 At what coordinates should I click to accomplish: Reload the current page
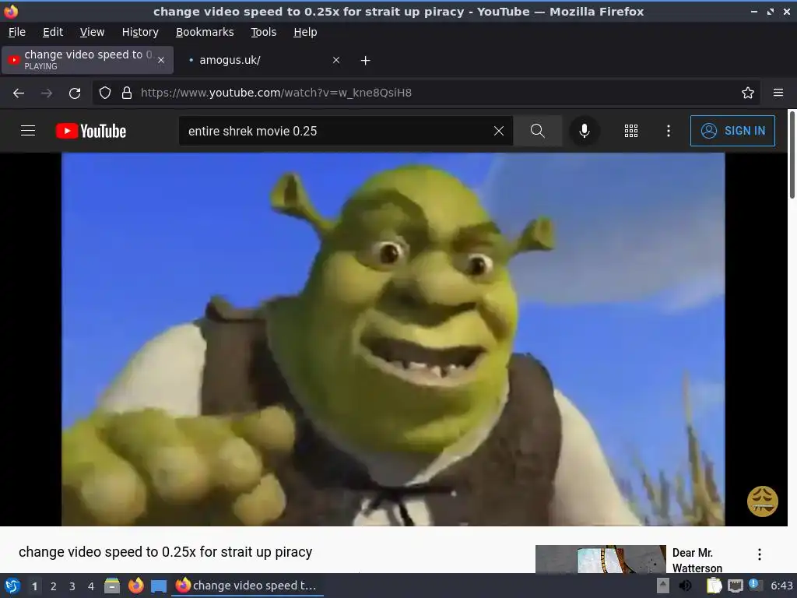[x=75, y=93]
